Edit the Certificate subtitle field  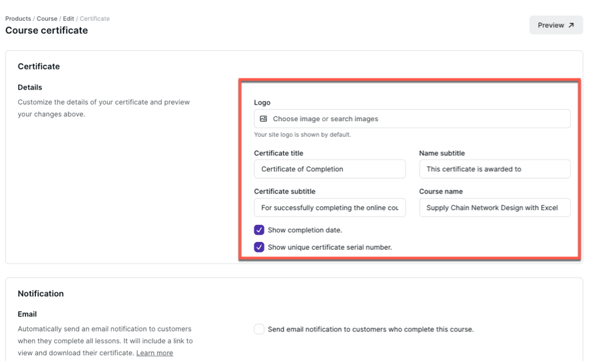click(x=329, y=208)
